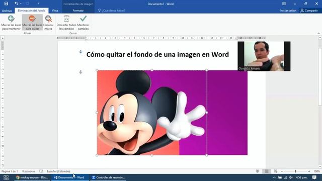
Task: Click the network icon in system tray
Action: coord(286,177)
